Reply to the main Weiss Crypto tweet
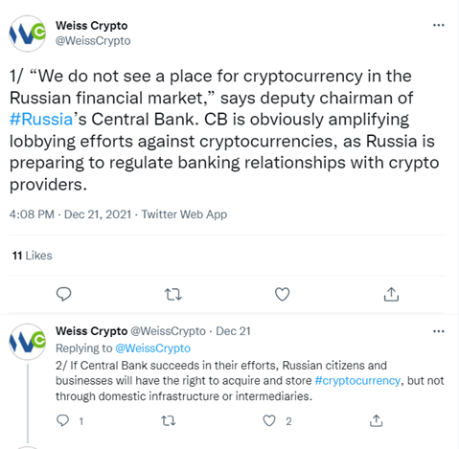 tap(63, 294)
